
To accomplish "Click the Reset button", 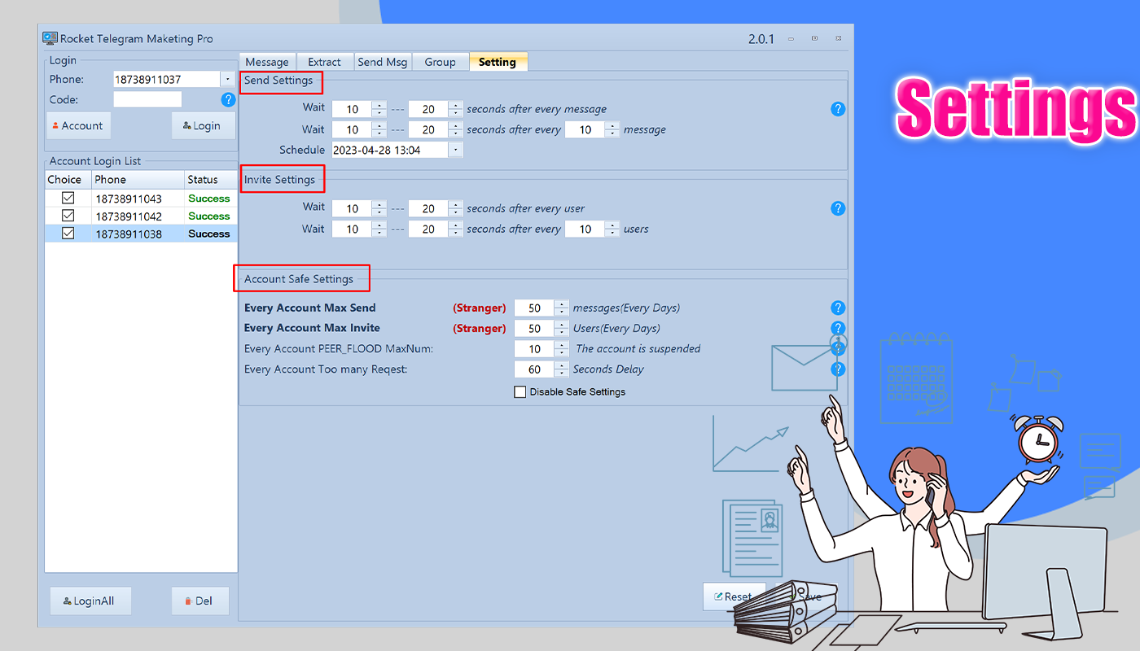I will (734, 596).
